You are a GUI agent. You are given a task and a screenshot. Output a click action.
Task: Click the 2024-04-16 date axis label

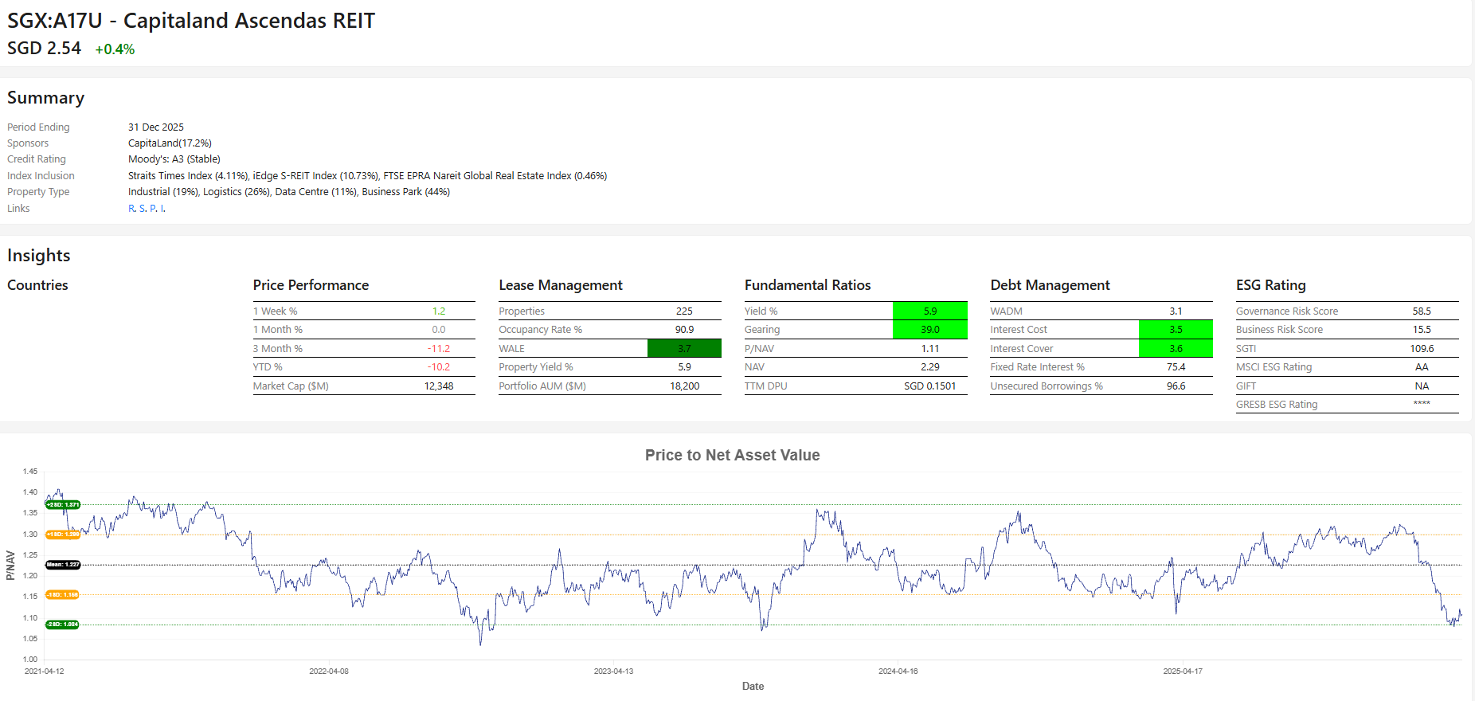click(x=898, y=672)
